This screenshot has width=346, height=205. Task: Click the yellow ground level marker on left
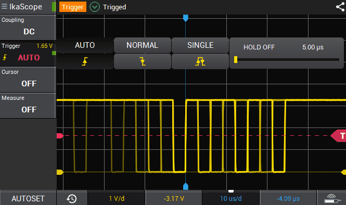(x=60, y=172)
